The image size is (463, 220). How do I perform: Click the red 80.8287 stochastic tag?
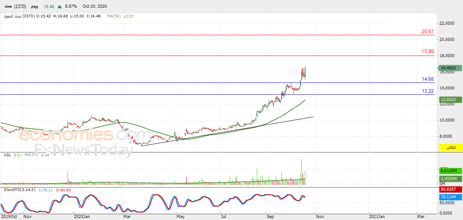450,190
